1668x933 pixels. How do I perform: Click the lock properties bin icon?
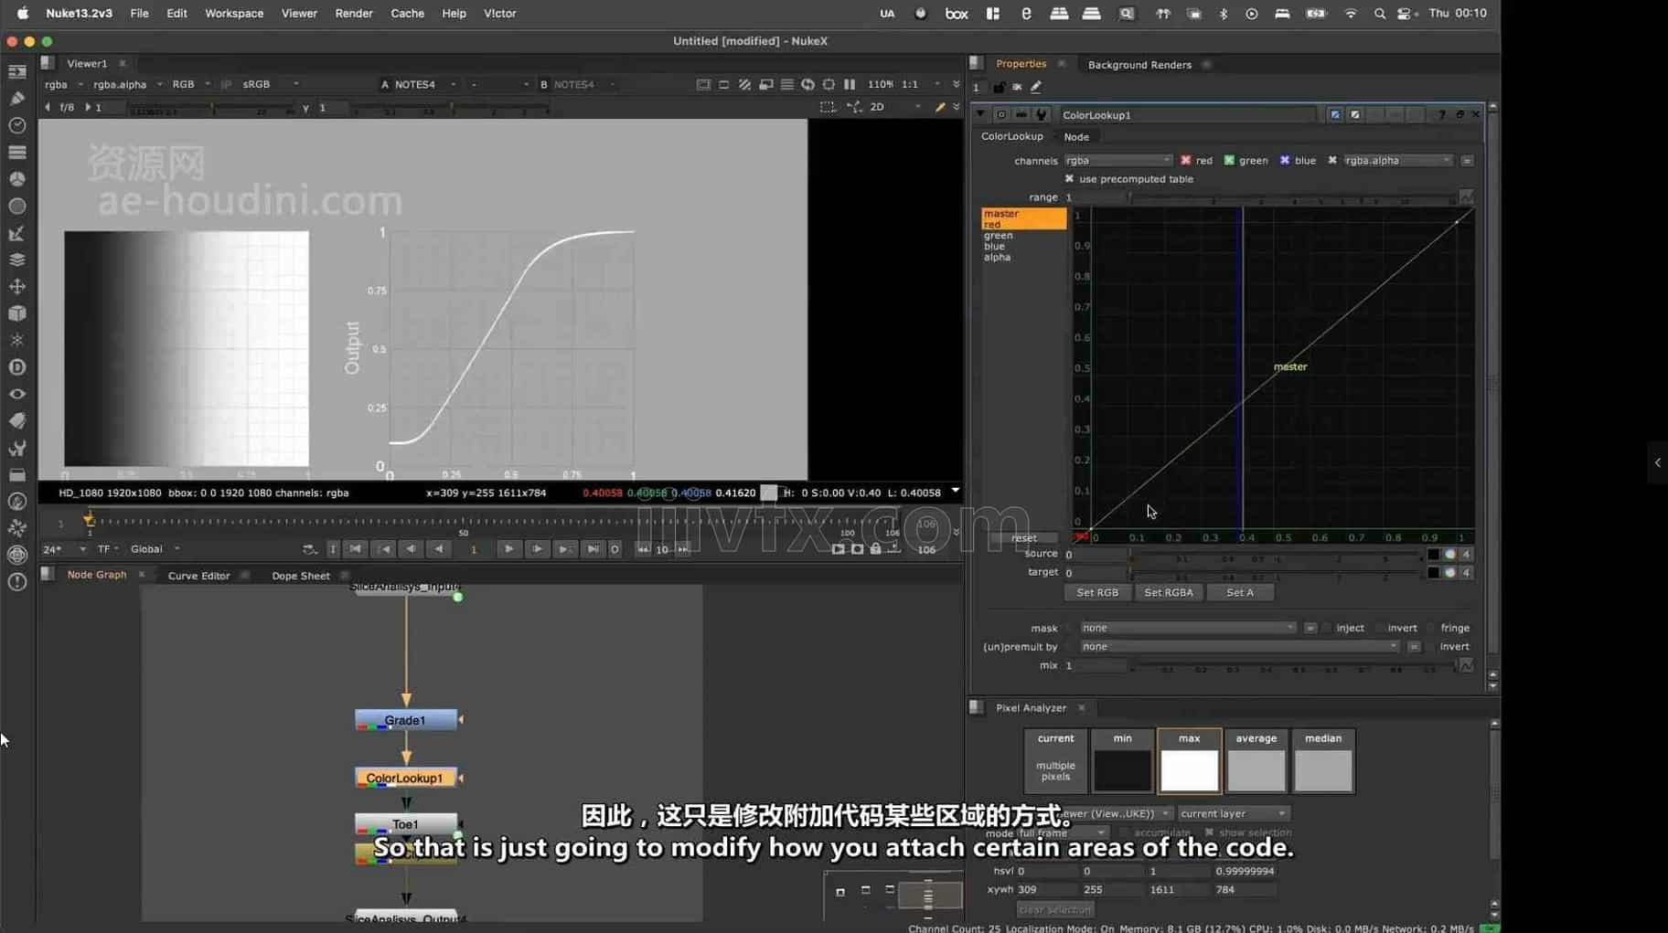[x=999, y=88]
